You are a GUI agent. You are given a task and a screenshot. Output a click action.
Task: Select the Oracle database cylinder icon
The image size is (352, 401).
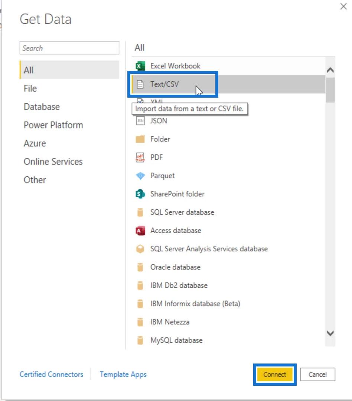point(140,267)
